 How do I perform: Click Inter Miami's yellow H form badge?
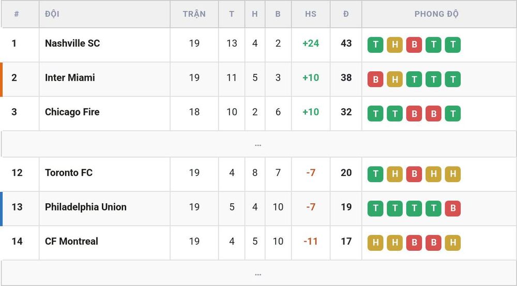pyautogui.click(x=394, y=79)
